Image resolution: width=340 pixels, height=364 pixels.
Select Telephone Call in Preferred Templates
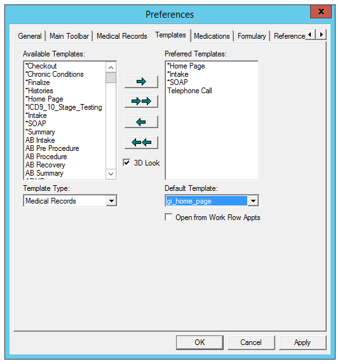(x=189, y=91)
